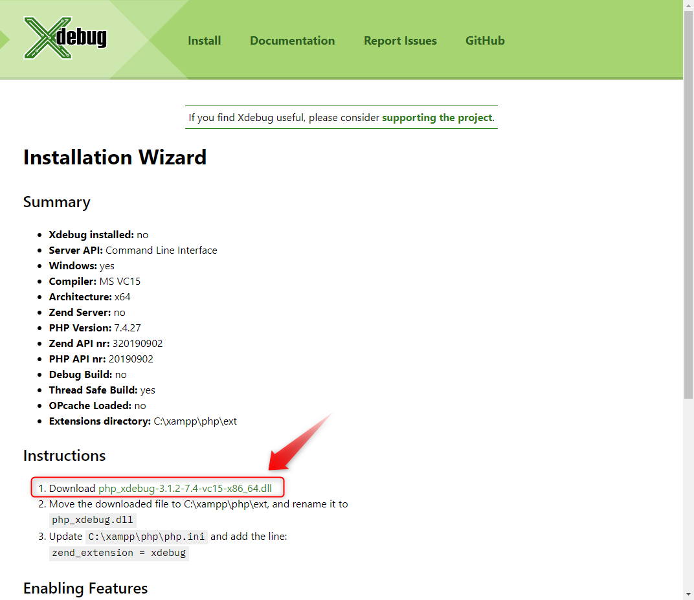Click the Xdebug logo
This screenshot has height=600, width=694.
pos(65,38)
